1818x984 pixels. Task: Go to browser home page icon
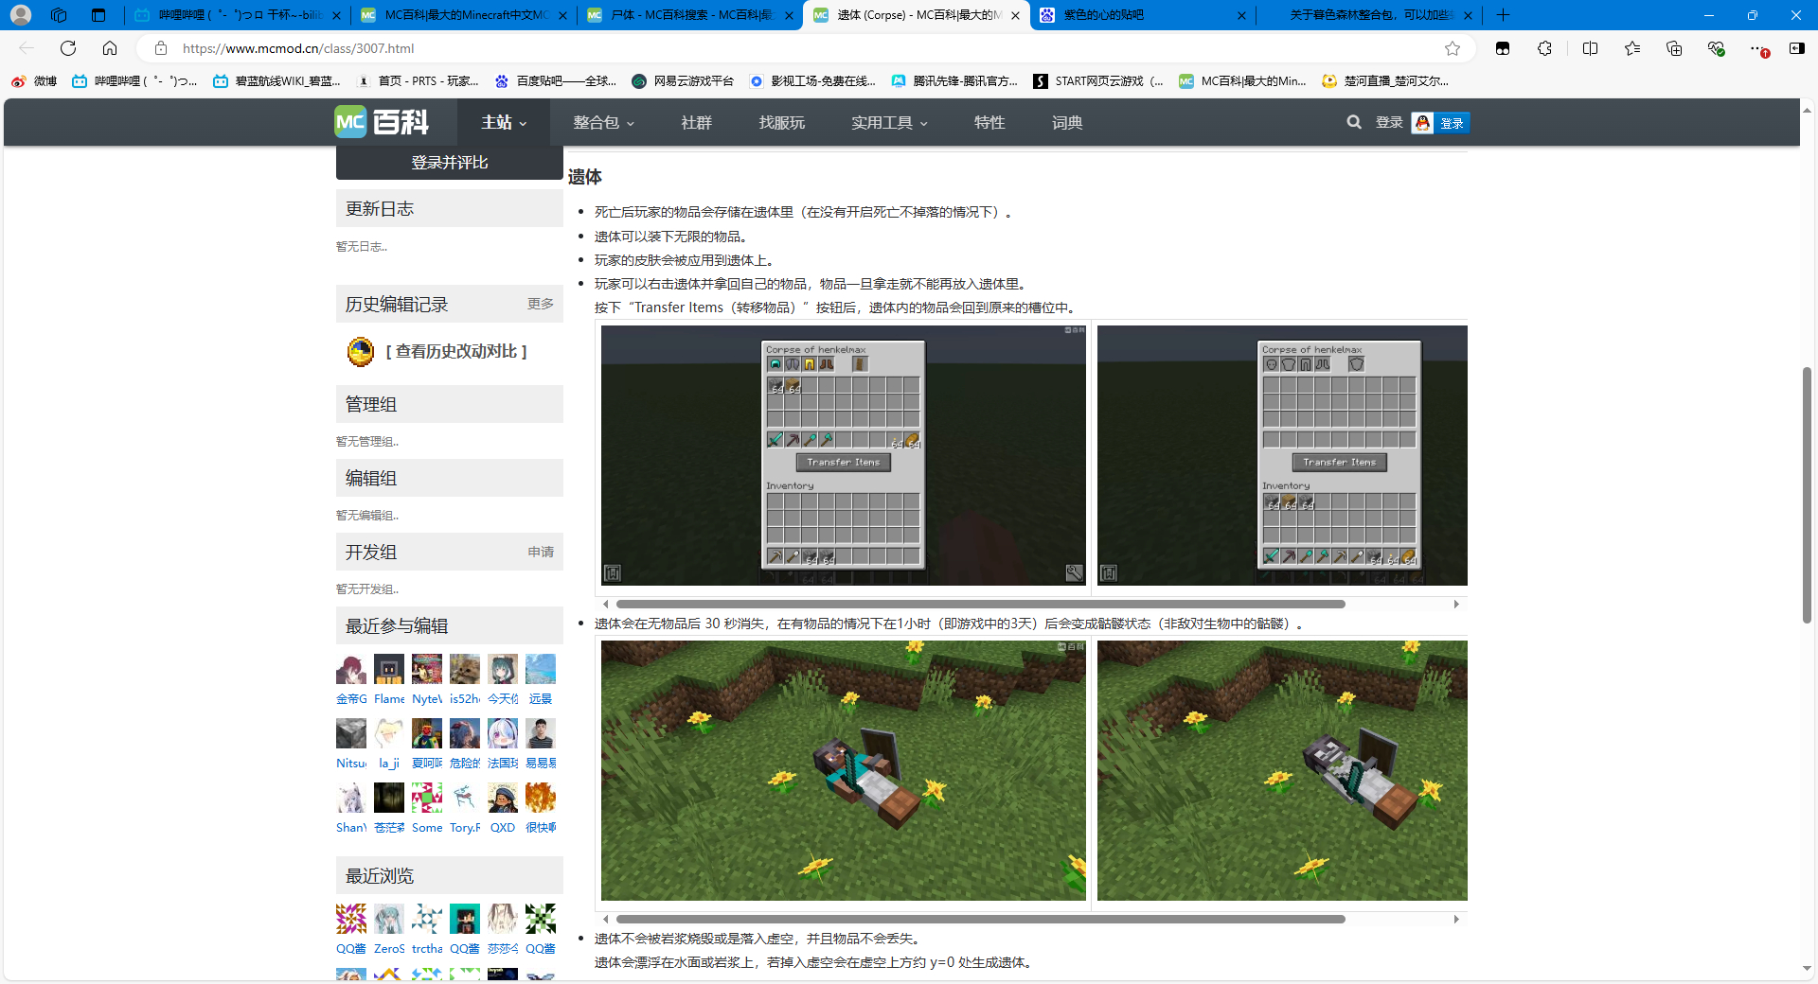point(110,48)
